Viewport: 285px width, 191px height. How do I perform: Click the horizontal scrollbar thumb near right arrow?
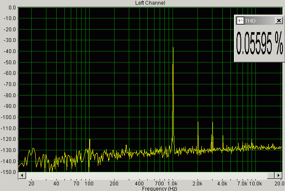[x=271, y=176]
